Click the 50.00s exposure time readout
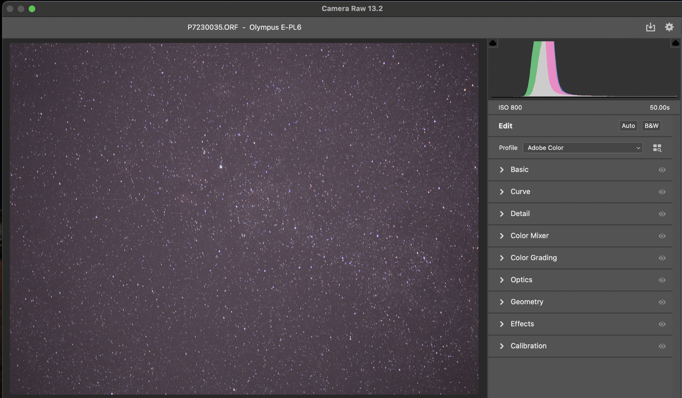The image size is (682, 398). 659,108
